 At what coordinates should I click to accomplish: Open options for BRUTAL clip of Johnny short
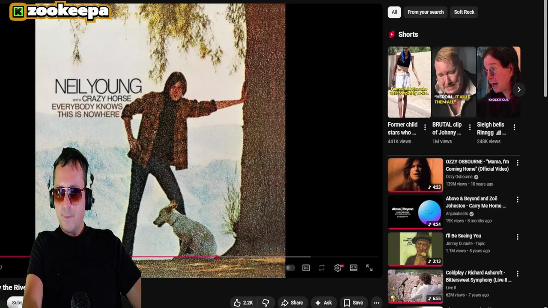(x=470, y=127)
